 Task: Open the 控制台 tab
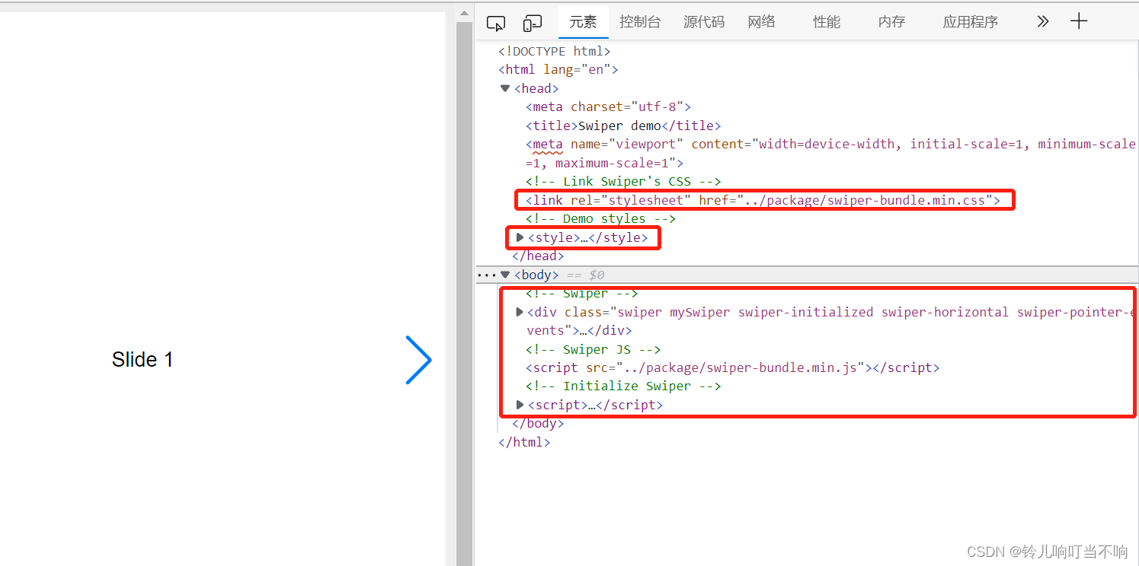640,22
